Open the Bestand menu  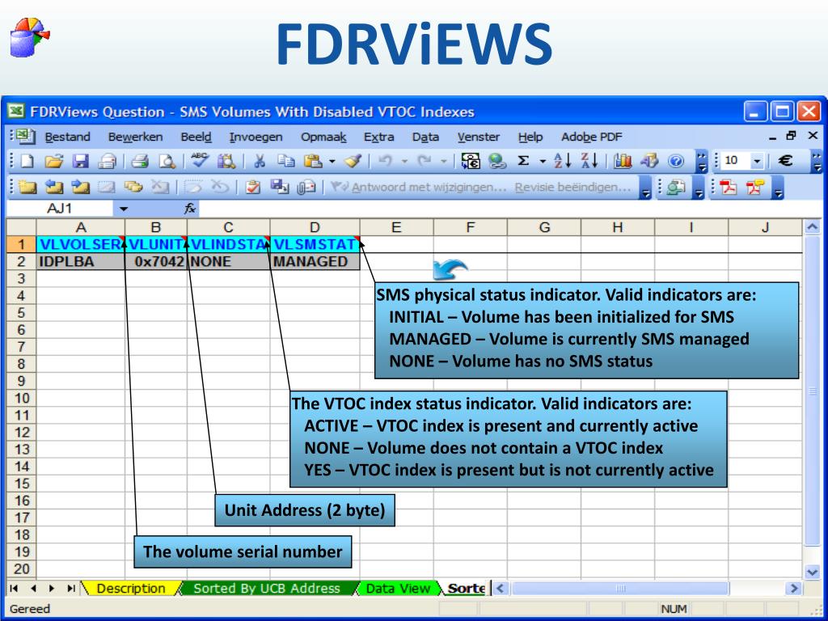(68, 137)
